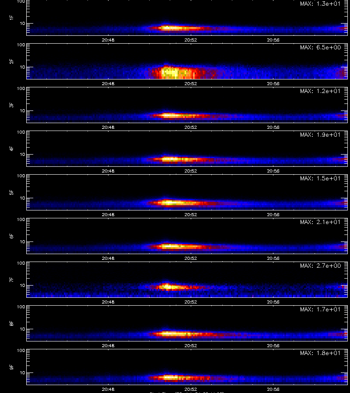The height and width of the screenshot is (393, 350).
Task: Click the 7F panel axis label
Action: pos(11,279)
